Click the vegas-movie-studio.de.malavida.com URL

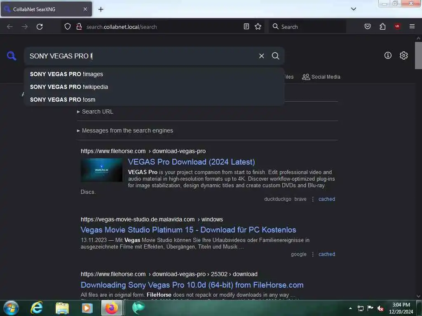tap(152, 219)
